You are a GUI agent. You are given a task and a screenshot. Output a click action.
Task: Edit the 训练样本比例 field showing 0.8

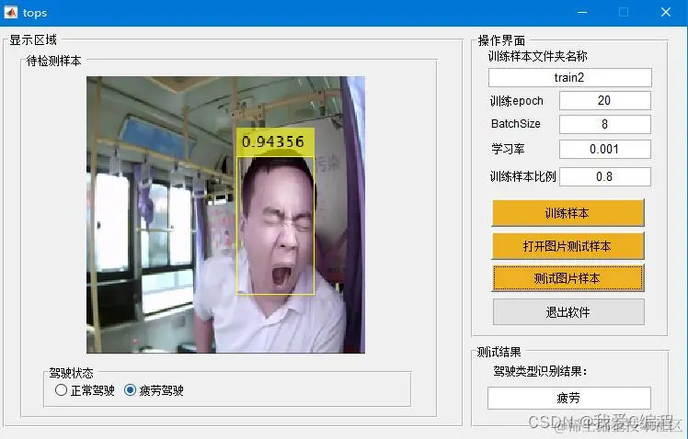(604, 176)
